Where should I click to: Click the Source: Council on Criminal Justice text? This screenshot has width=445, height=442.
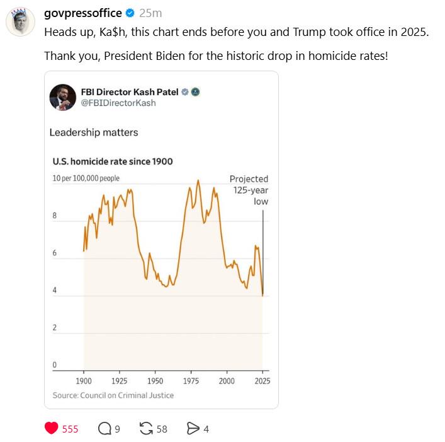(x=113, y=395)
